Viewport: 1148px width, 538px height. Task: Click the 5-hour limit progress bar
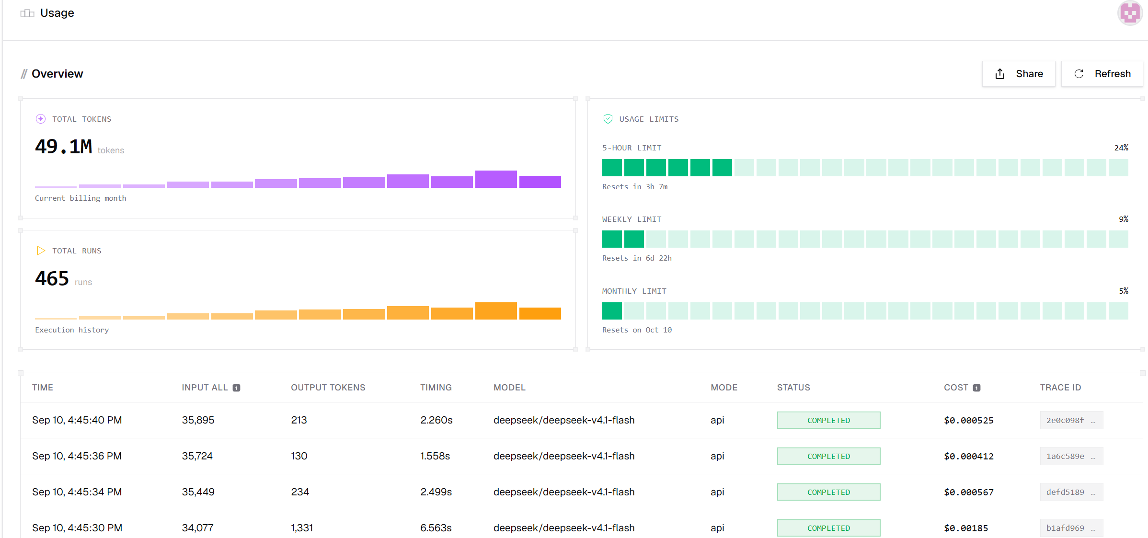point(865,168)
